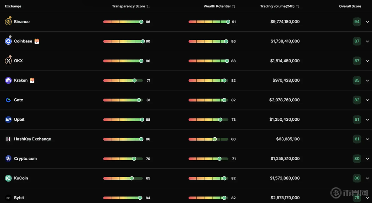
Task: Click Crypto.com's Wealth Potential bar
Action: point(209,159)
